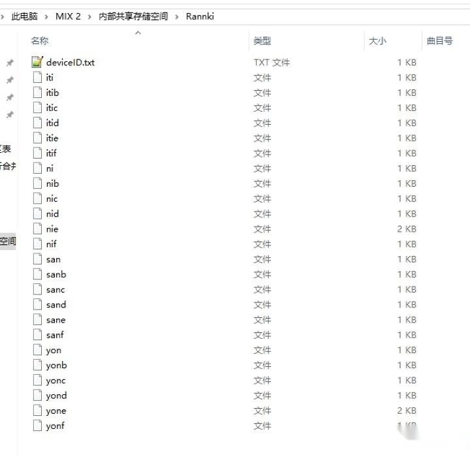Viewport: 470px width, 457px height.
Task: Click the first pin icon in sidebar
Action: click(10, 63)
